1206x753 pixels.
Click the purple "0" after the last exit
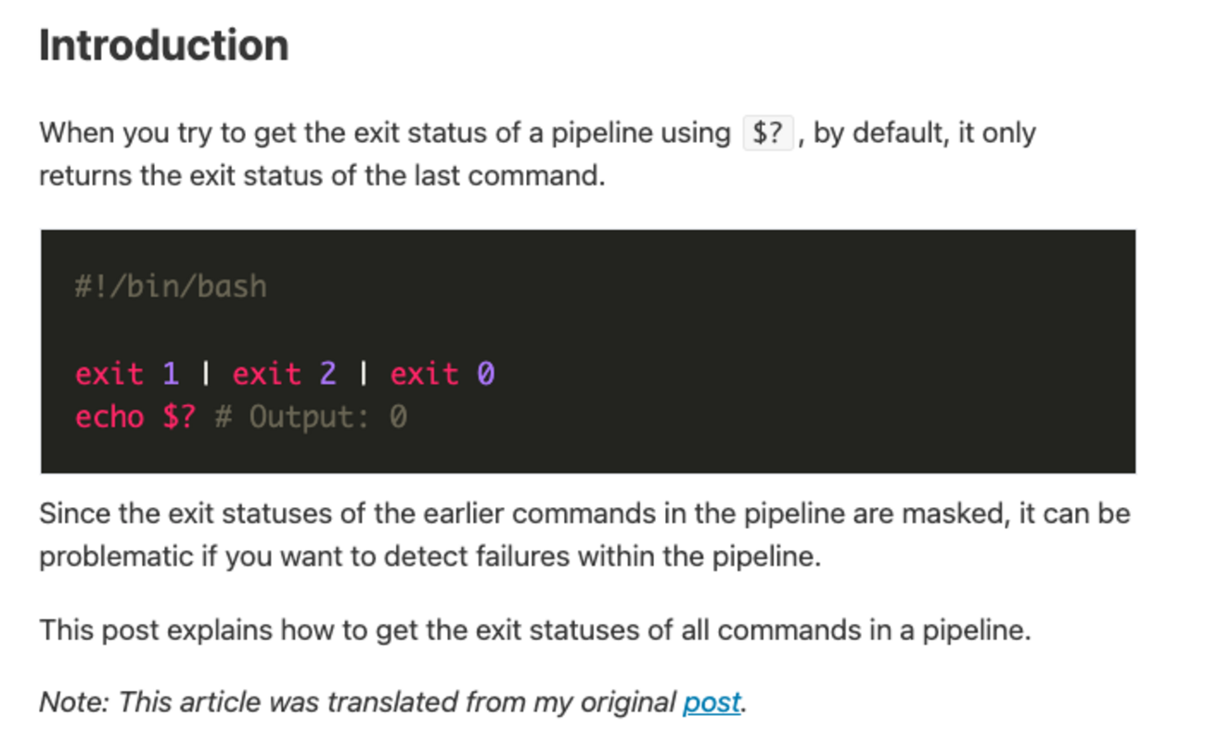tap(486, 374)
